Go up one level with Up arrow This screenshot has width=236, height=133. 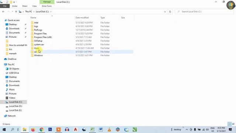16,11
